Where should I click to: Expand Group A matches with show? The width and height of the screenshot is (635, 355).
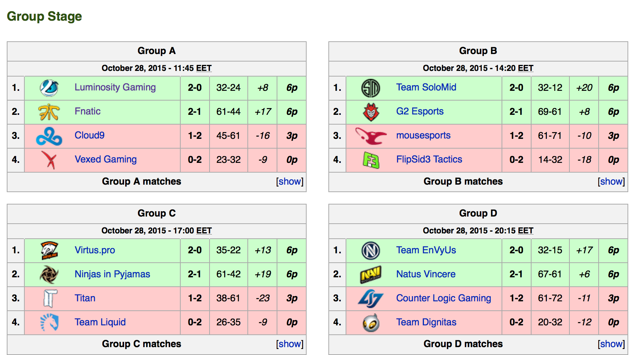tap(290, 182)
